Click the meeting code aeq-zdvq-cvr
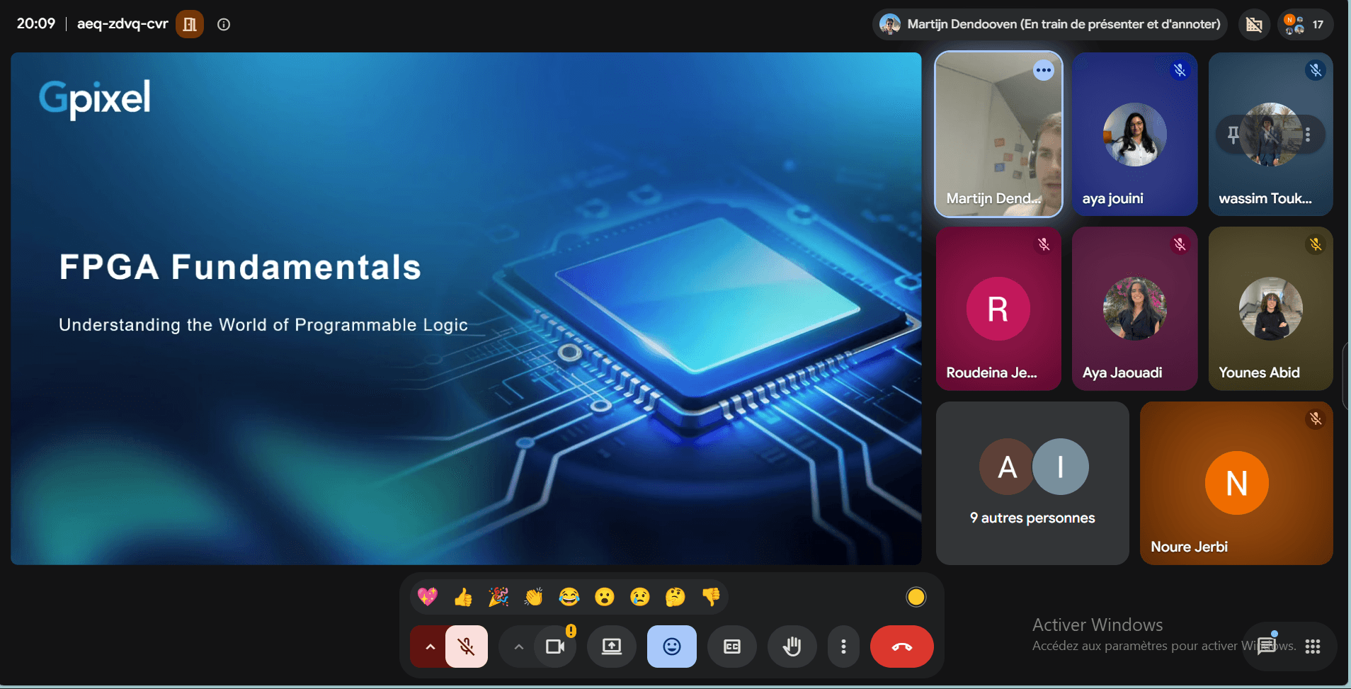This screenshot has width=1351, height=689. coord(122,23)
